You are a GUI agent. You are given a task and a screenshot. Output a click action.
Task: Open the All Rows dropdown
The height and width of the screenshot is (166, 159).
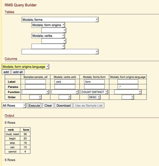point(14,105)
